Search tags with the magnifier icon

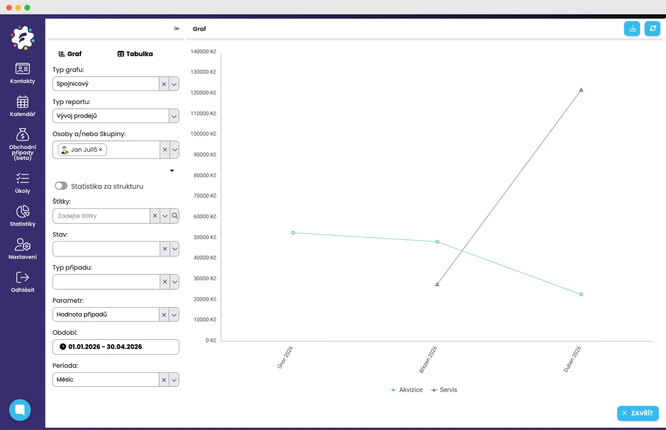pyautogui.click(x=175, y=216)
